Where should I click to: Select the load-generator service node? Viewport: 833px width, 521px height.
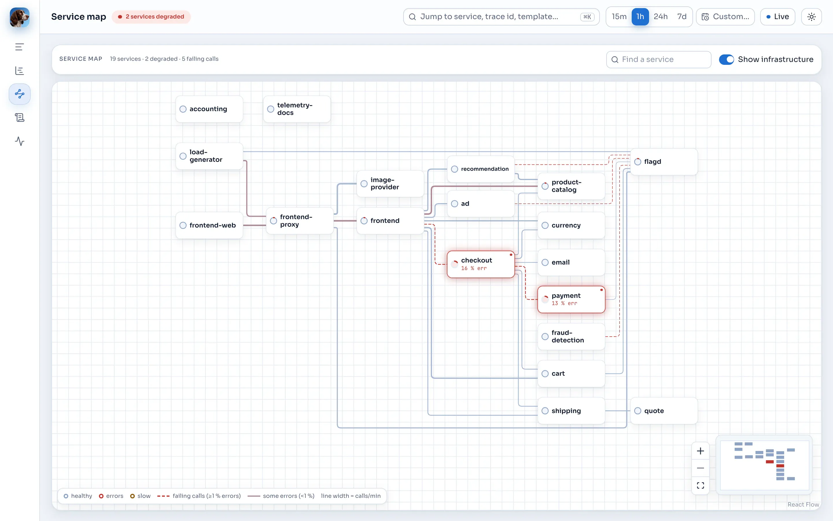pyautogui.click(x=209, y=156)
